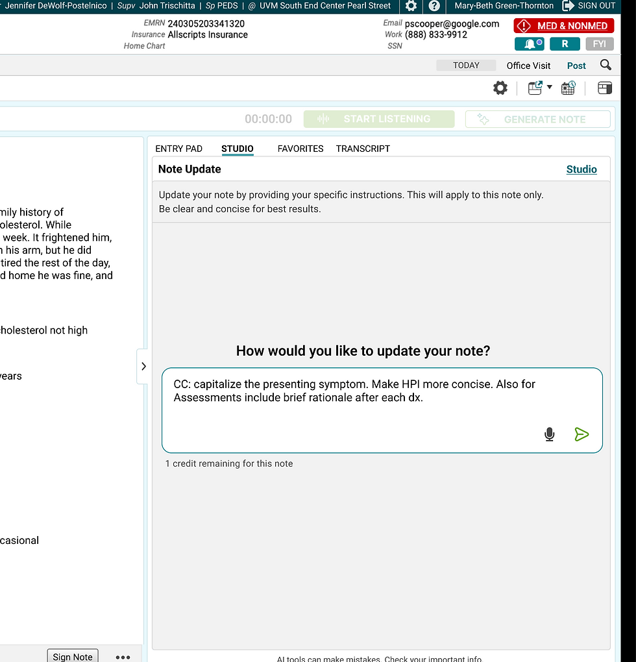
Task: Select Office Visit label
Action: coord(528,66)
